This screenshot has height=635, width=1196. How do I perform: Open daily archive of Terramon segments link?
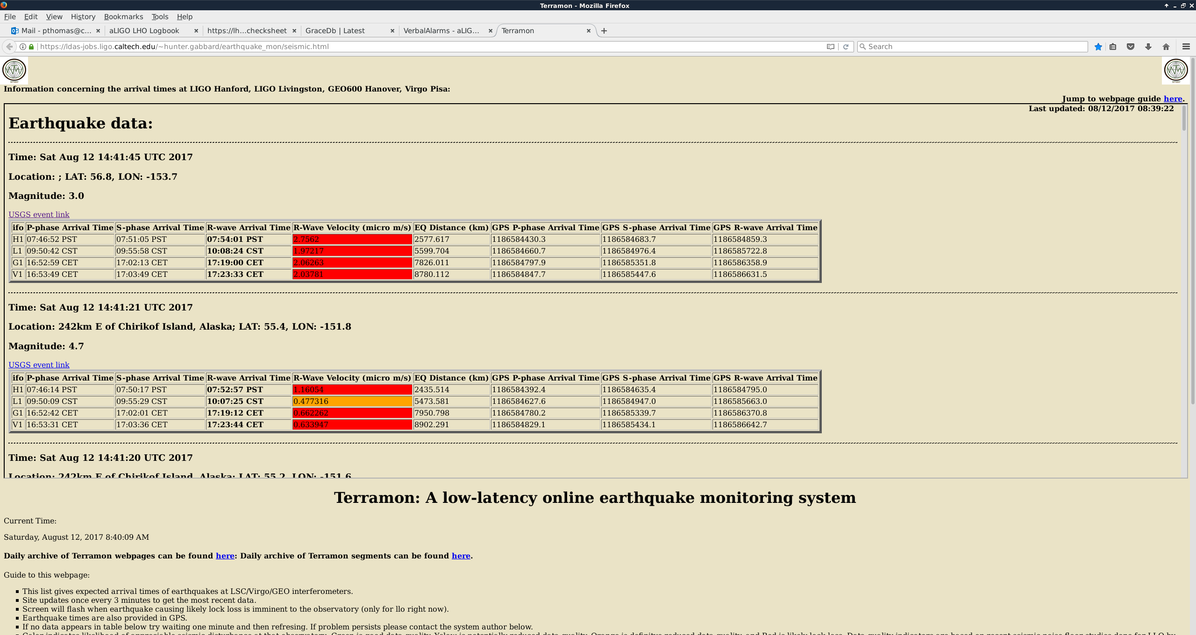pyautogui.click(x=461, y=556)
